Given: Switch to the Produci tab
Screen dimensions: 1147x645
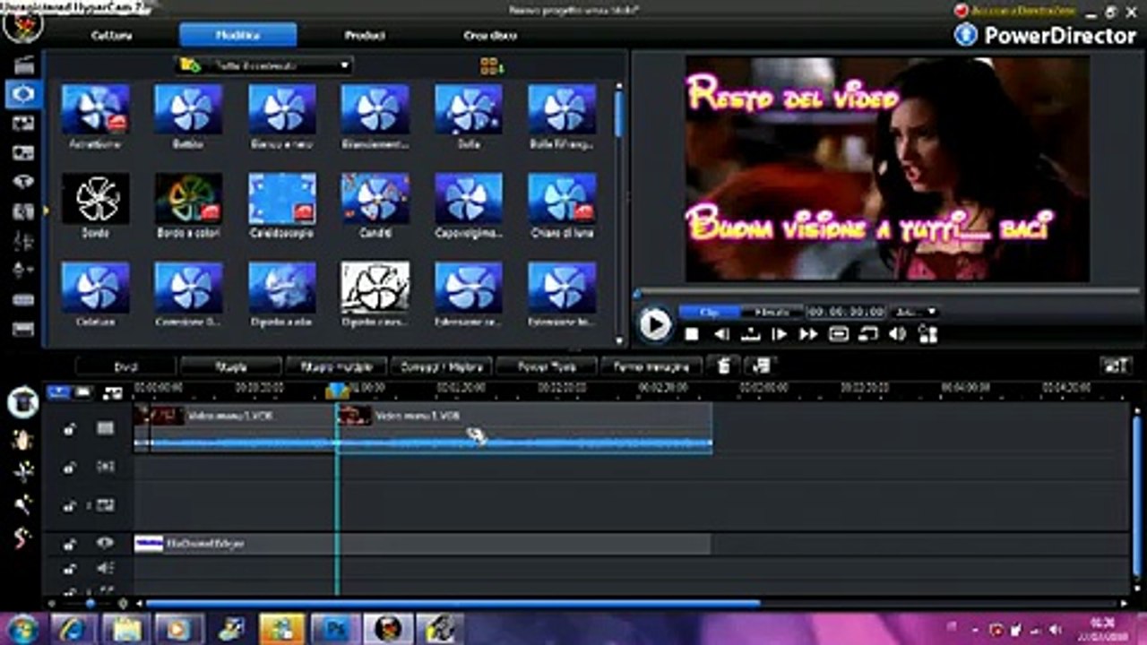Looking at the screenshot, I should point(365,36).
